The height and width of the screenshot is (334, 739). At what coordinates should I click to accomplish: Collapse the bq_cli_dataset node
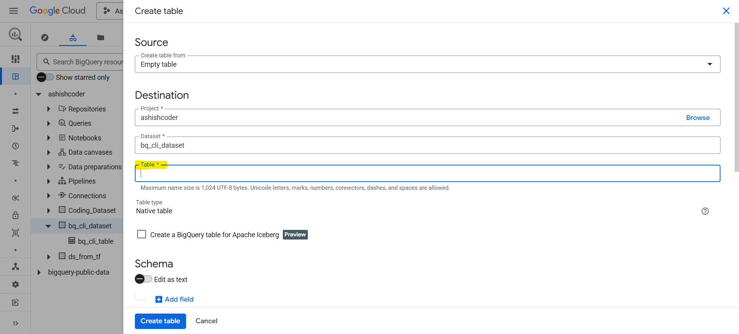tap(48, 226)
